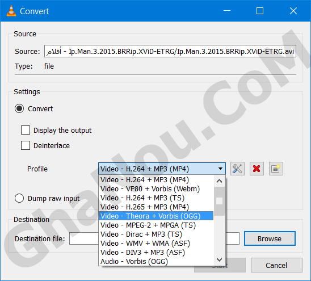The height and width of the screenshot is (281, 311).
Task: Minimize the Convert window
Action: point(227,11)
